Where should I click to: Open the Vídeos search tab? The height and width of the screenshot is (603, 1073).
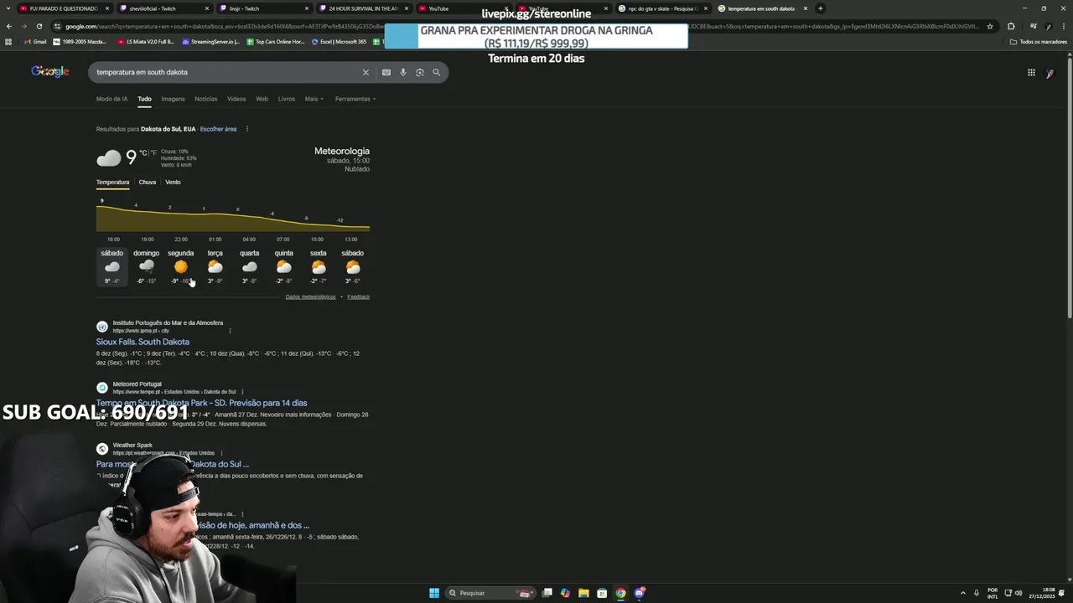pos(236,99)
